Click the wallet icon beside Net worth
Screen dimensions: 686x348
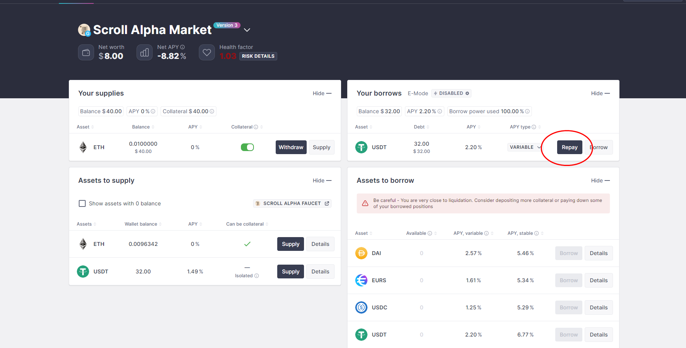pyautogui.click(x=86, y=53)
